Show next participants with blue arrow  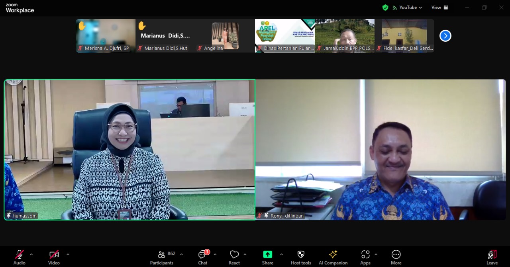click(x=445, y=36)
